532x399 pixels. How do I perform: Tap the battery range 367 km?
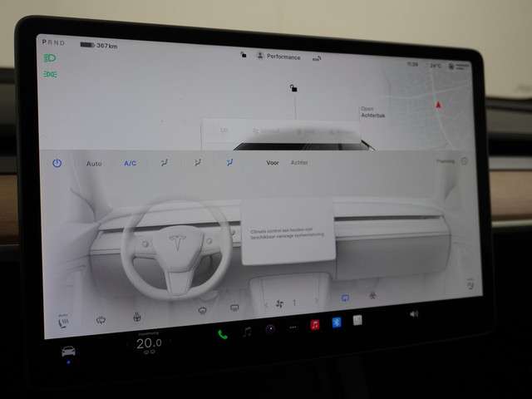click(99, 45)
